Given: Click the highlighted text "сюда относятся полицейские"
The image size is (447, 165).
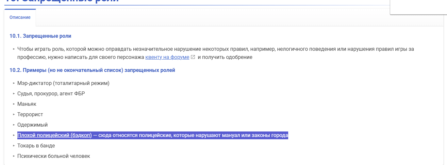Looking at the screenshot, I should (134, 135).
